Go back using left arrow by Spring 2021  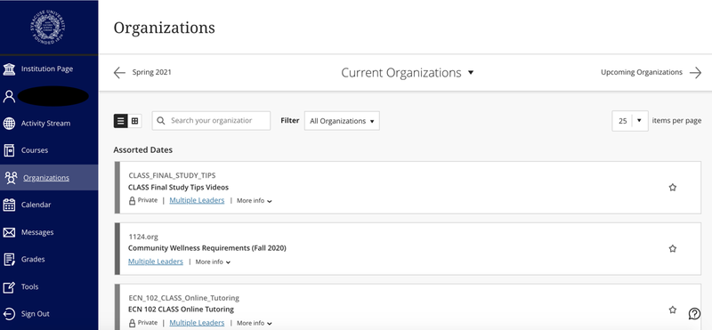click(119, 73)
